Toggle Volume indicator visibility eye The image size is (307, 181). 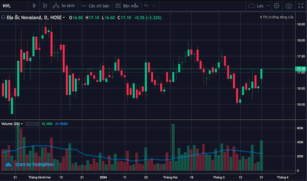(28, 124)
